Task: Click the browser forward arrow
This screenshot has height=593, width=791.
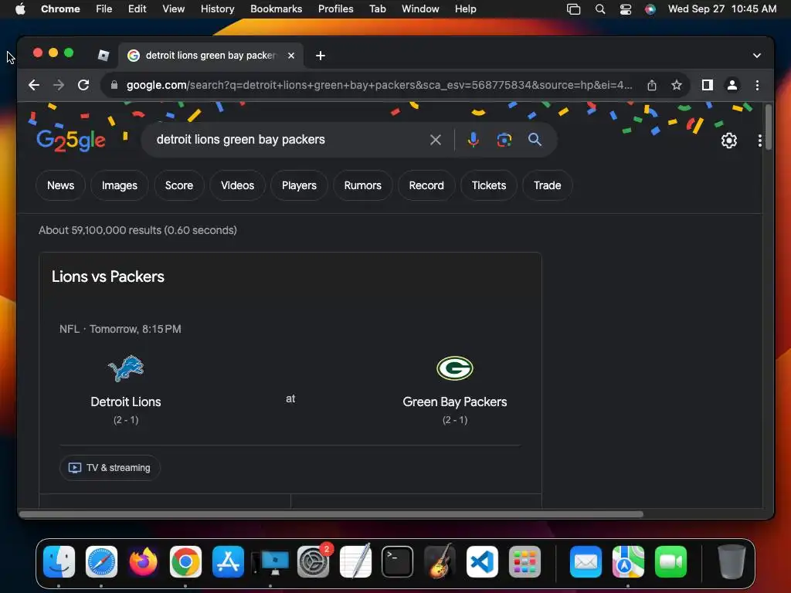Action: click(x=59, y=85)
